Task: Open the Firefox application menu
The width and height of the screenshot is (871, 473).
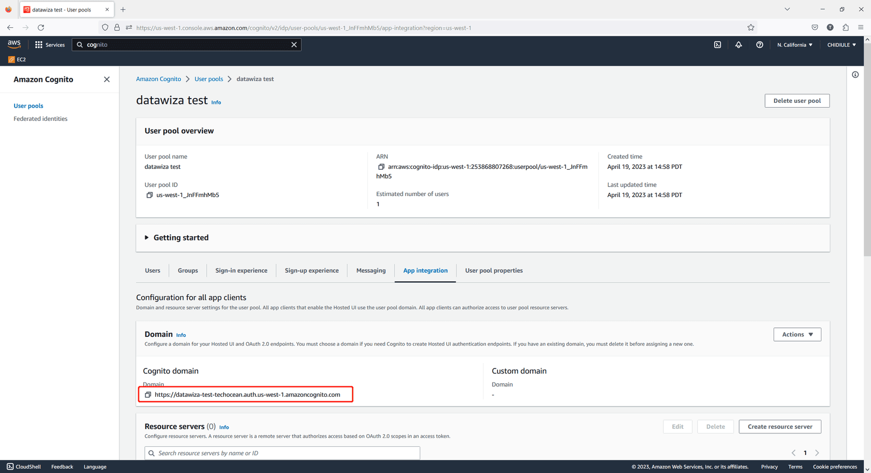Action: [x=861, y=27]
